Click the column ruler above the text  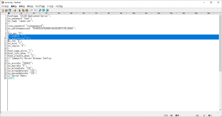[x=113, y=13]
